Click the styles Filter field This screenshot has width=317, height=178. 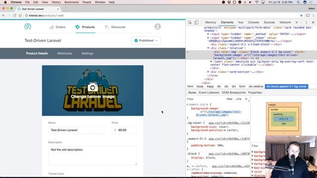(x=205, y=99)
